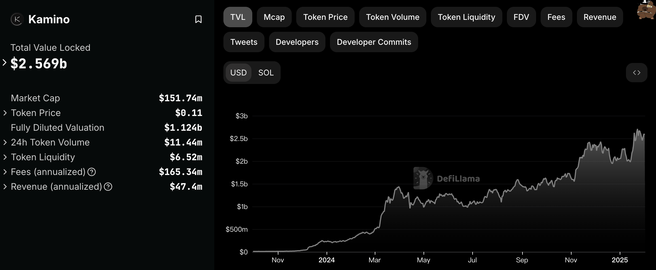The height and width of the screenshot is (270, 656).
Task: Click the chart peak near 2025
Action: tap(637, 130)
